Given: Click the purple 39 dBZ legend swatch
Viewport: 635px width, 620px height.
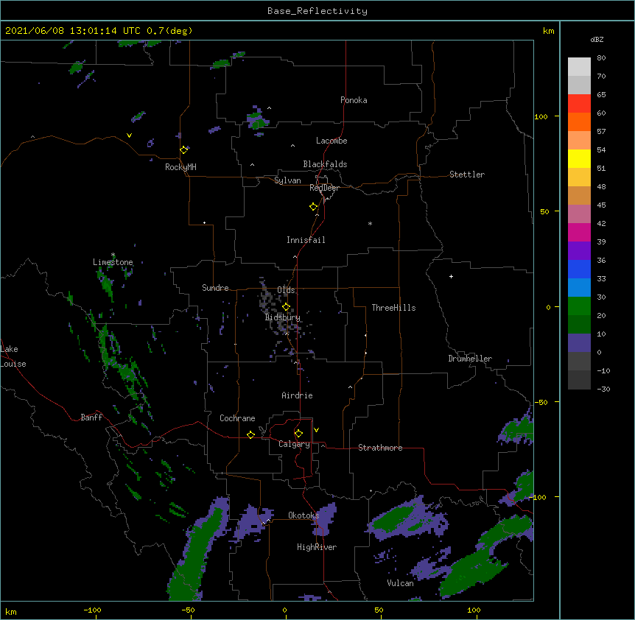Looking at the screenshot, I should point(579,250).
